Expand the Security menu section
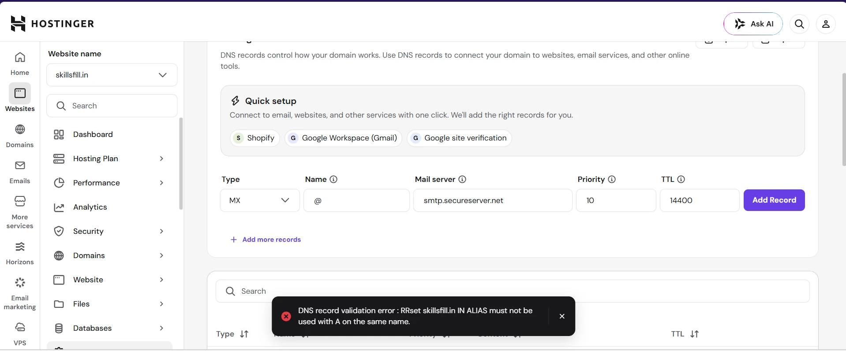The height and width of the screenshot is (351, 846). point(109,231)
